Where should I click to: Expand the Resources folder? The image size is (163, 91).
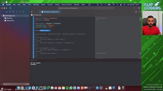click(4, 20)
